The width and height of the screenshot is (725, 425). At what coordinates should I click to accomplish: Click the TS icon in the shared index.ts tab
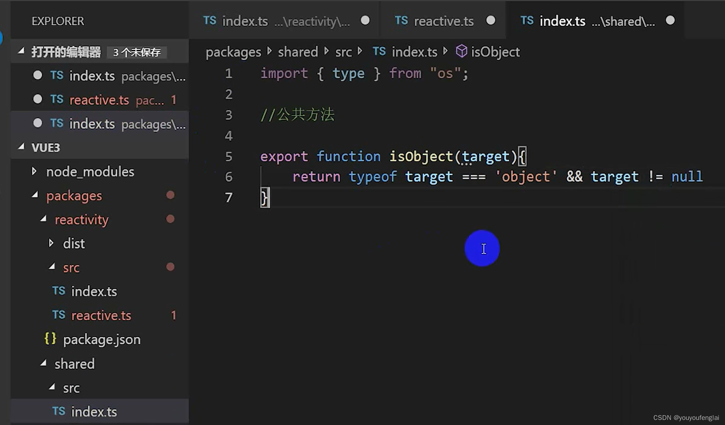(527, 21)
